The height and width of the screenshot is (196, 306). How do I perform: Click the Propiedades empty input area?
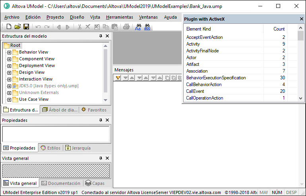click(x=56, y=134)
